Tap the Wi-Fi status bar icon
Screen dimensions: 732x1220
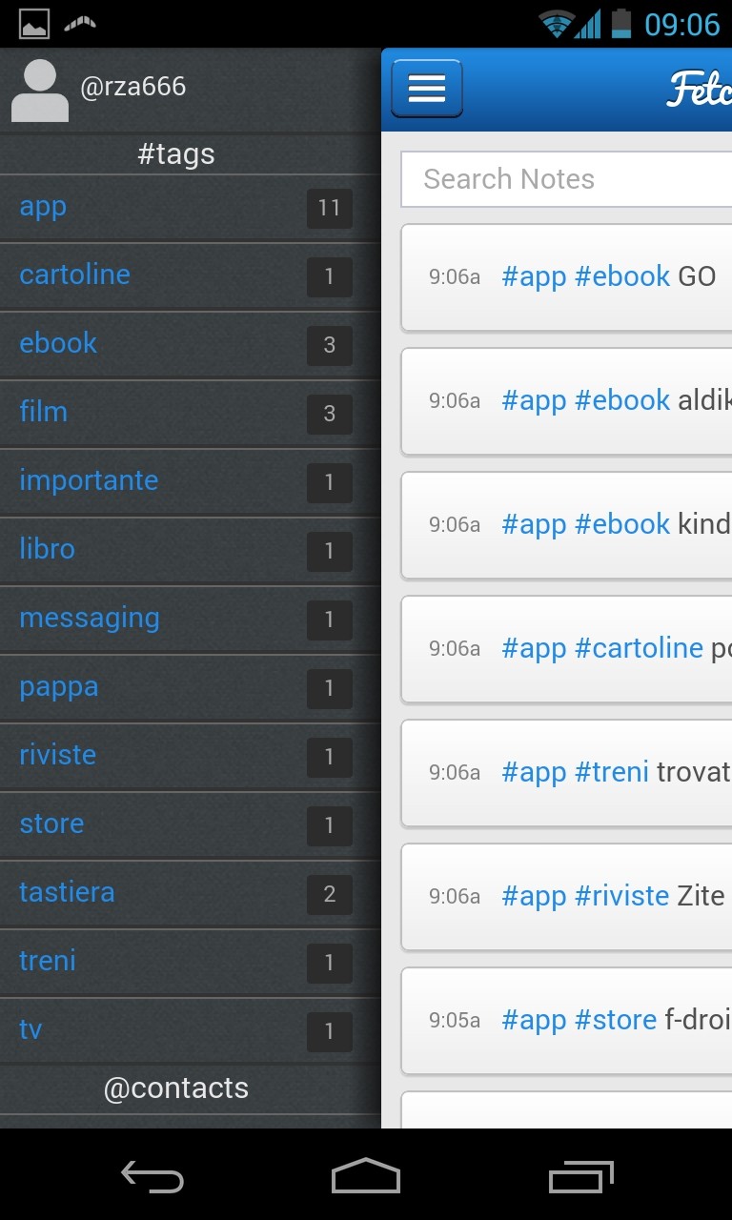tap(555, 23)
